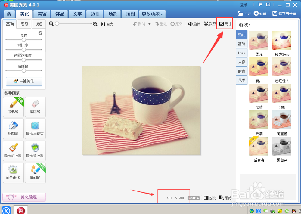
Task: Select the 局部变色笔 recolor tool
Action: [35, 151]
